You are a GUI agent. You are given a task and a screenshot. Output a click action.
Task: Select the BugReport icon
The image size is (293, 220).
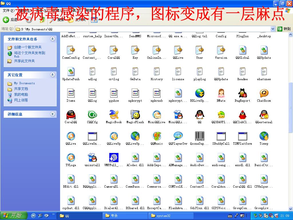tap(243, 93)
